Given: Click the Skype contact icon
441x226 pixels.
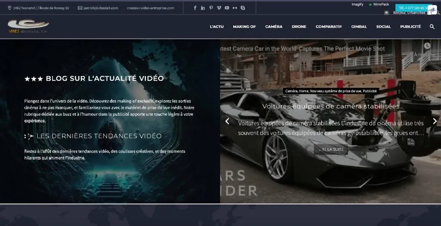Looking at the screenshot, I should [243, 8].
